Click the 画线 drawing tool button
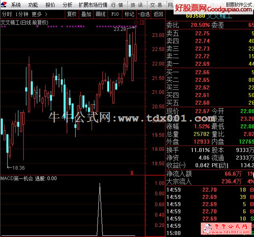The image size is (254, 237). 101,14
